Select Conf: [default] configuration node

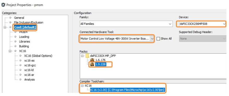coord(25,27)
